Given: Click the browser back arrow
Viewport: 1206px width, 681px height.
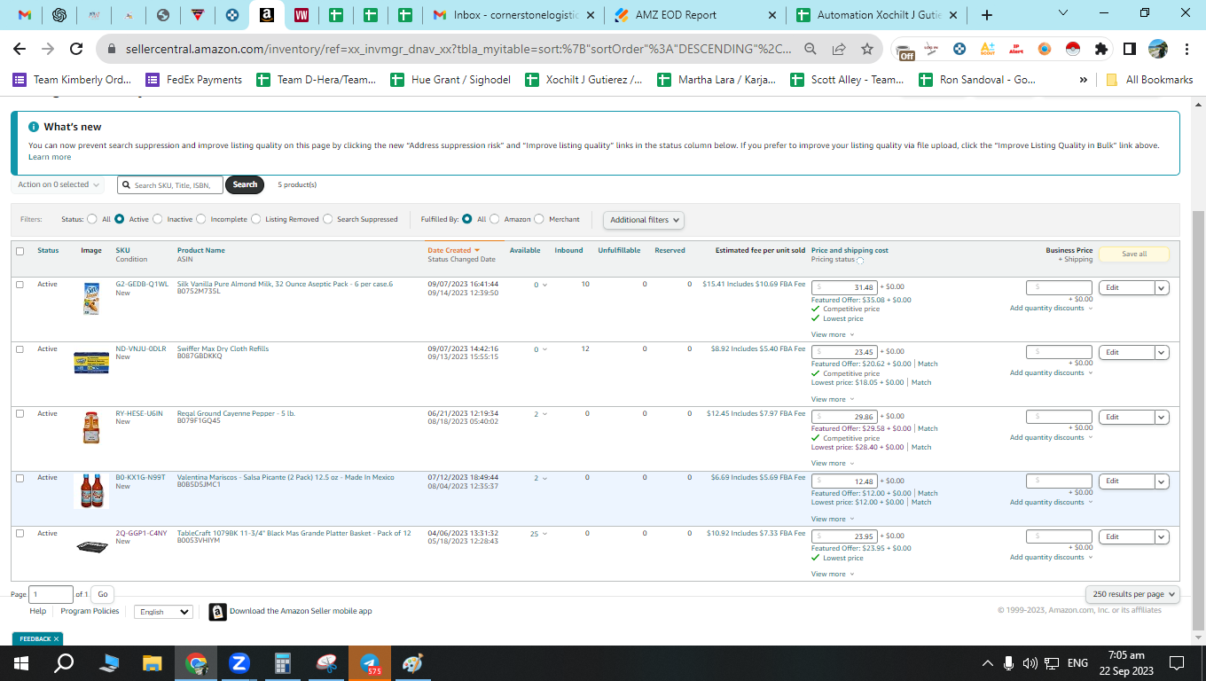Looking at the screenshot, I should [x=20, y=50].
